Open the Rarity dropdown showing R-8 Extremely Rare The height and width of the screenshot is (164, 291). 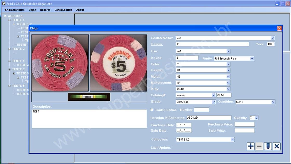[252, 58]
